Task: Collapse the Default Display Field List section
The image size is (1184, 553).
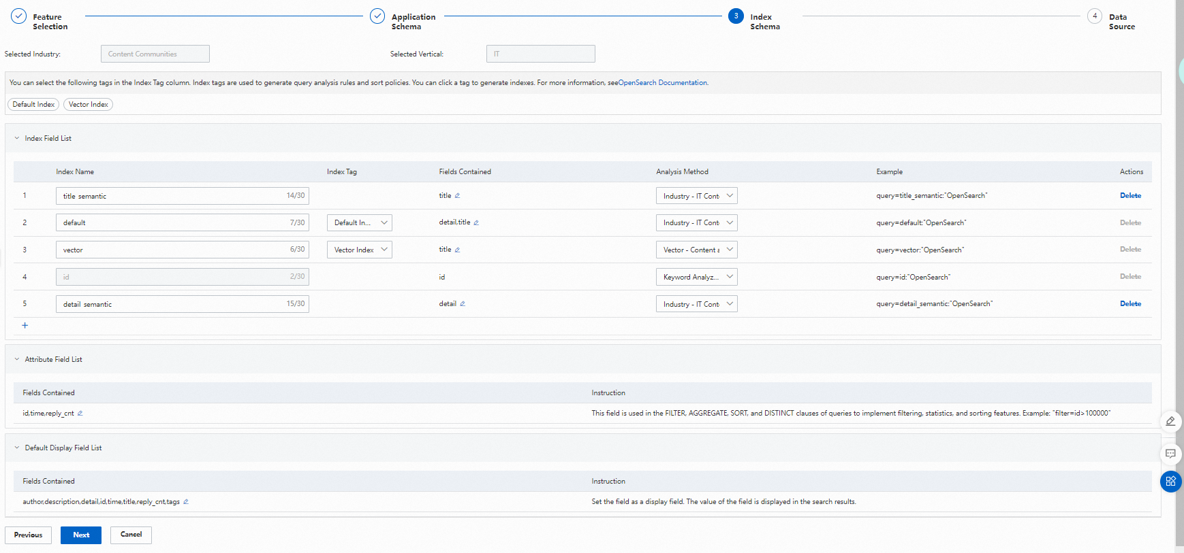Action: pyautogui.click(x=17, y=448)
